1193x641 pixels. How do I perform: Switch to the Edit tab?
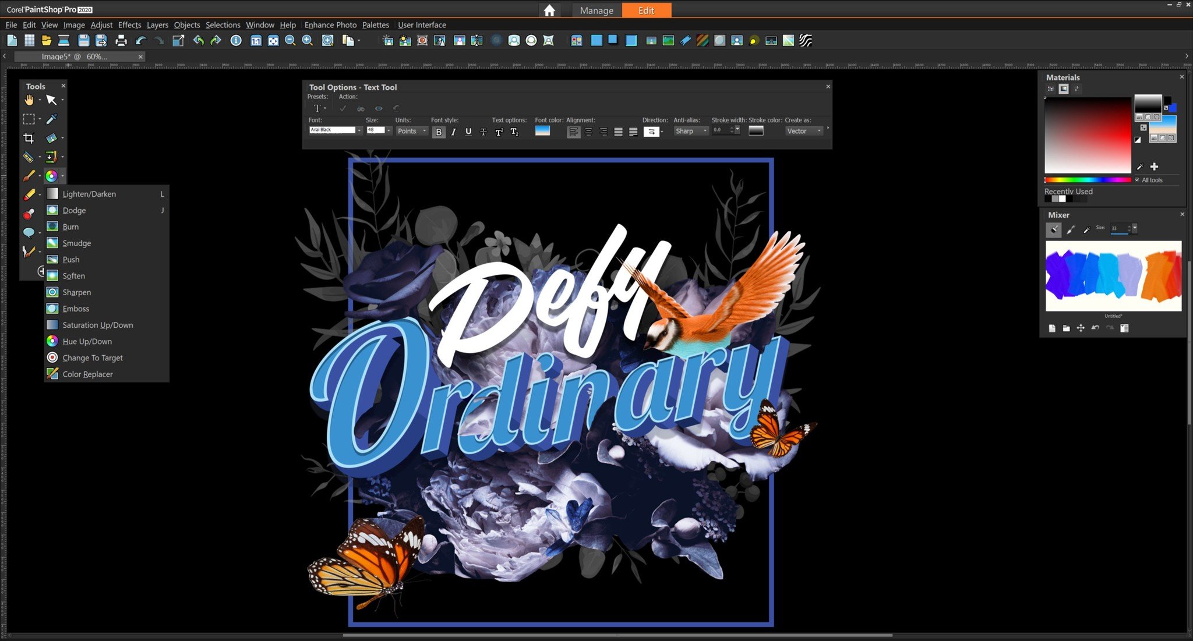point(646,10)
